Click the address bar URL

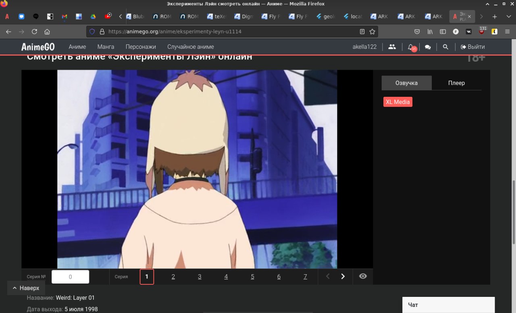pyautogui.click(x=175, y=31)
